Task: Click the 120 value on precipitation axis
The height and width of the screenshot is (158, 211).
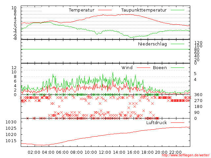Action: (198, 43)
